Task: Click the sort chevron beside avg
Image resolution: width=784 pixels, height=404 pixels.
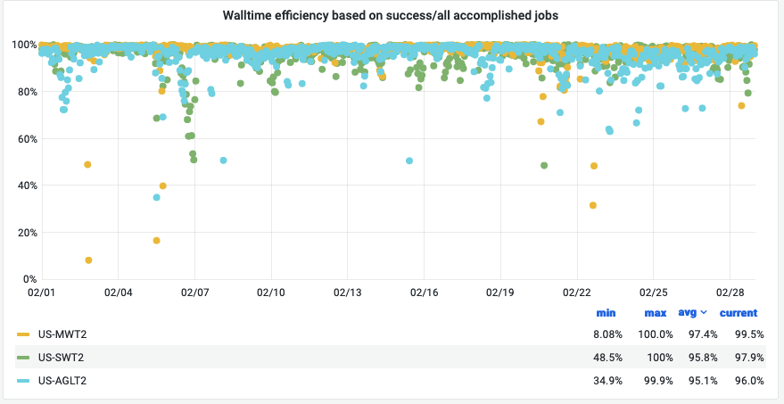Action: (704, 313)
